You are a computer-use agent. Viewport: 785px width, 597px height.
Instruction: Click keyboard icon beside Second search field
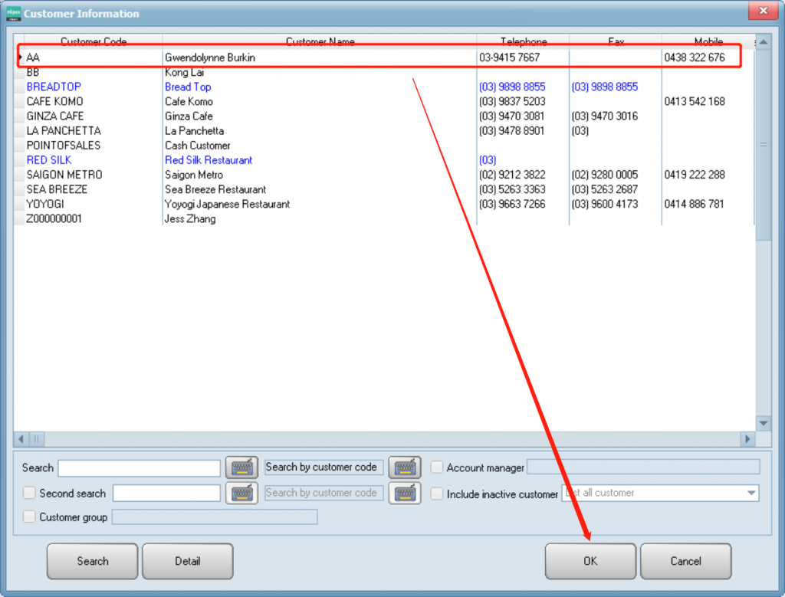click(x=241, y=493)
